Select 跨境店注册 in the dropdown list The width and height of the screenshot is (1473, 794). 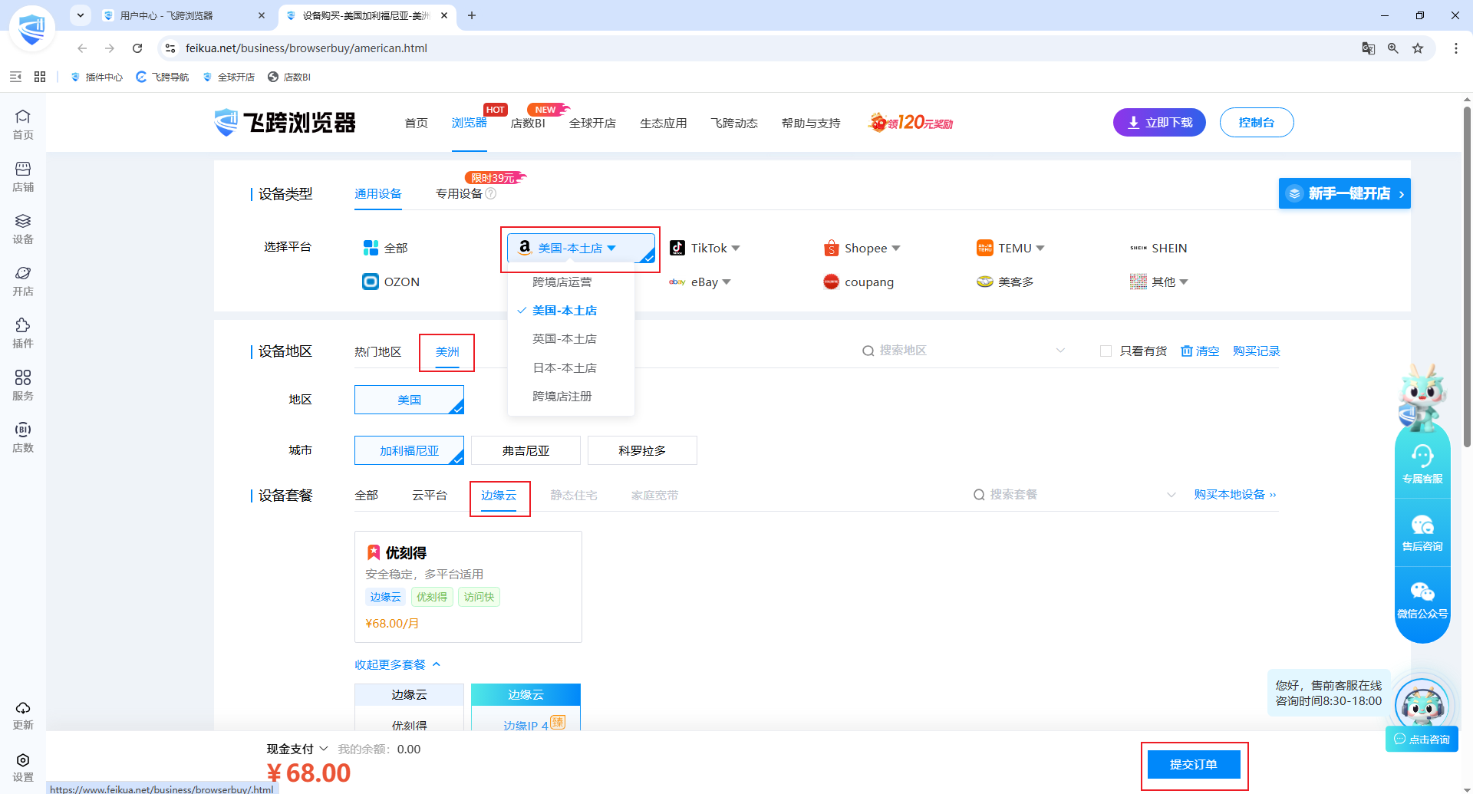(x=562, y=397)
